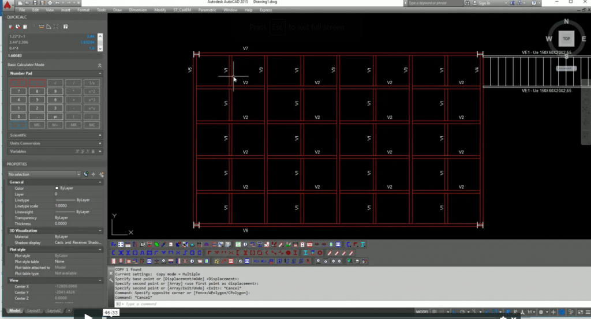Image resolution: width=591 pixels, height=319 pixels.
Task: Open QuickCalc help question-mark icon
Action: (x=66, y=27)
